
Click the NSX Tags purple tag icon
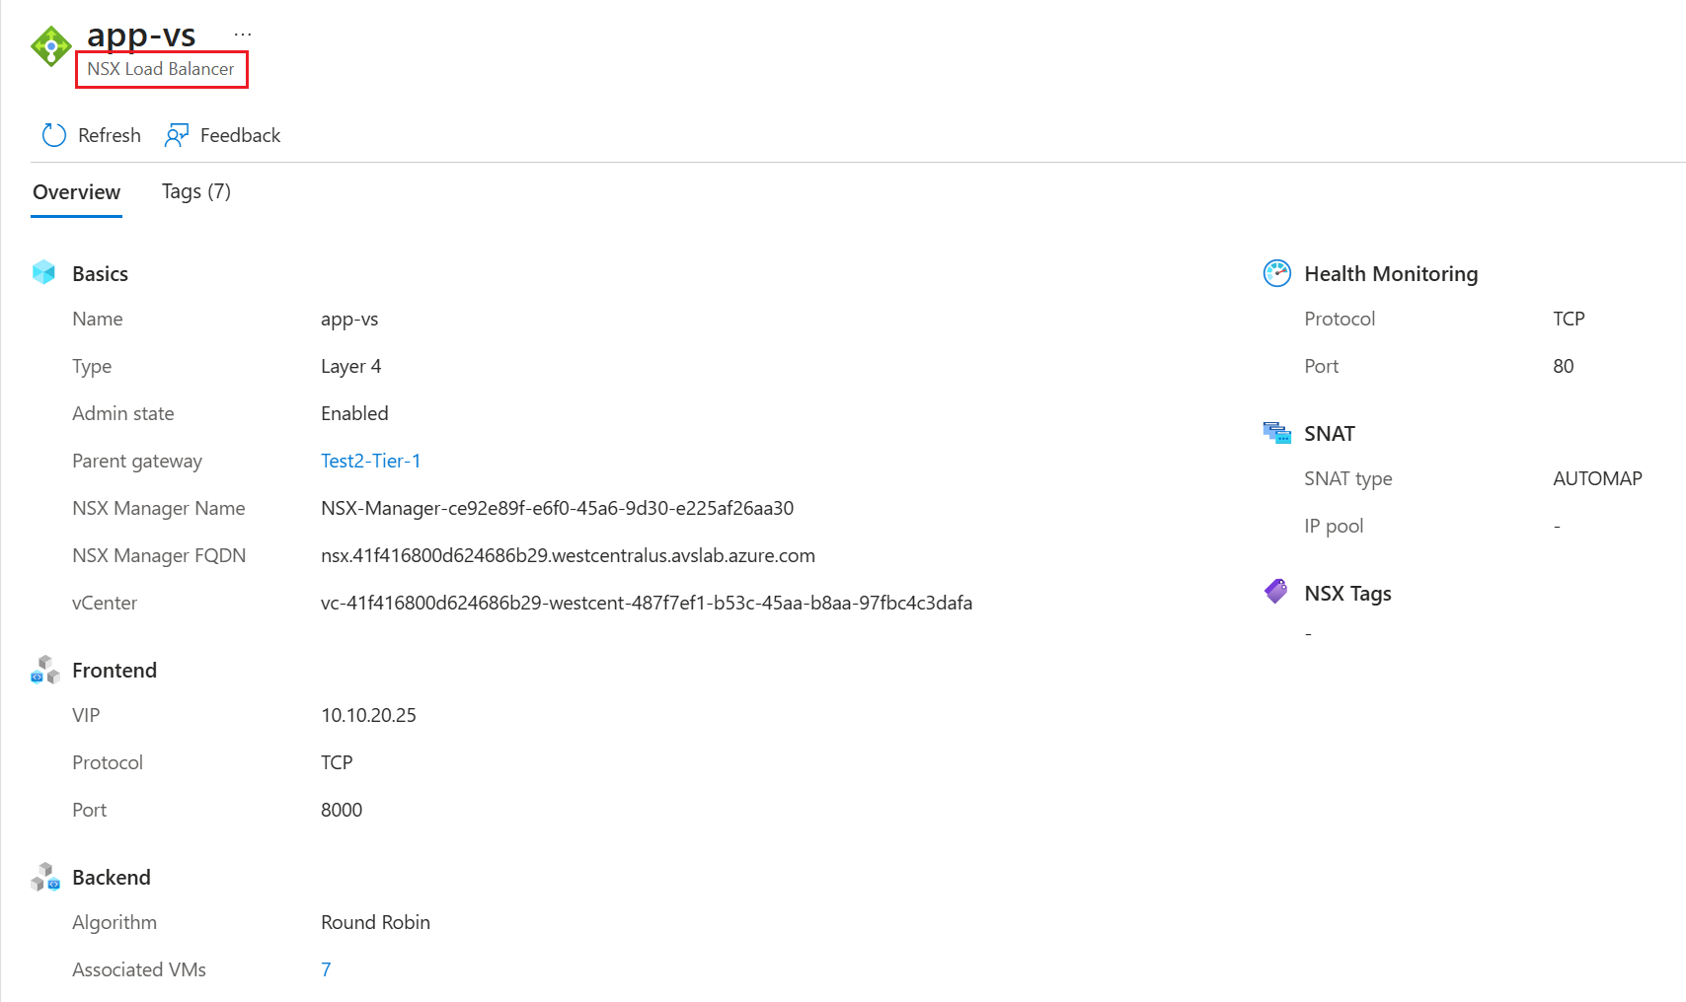pos(1276,592)
